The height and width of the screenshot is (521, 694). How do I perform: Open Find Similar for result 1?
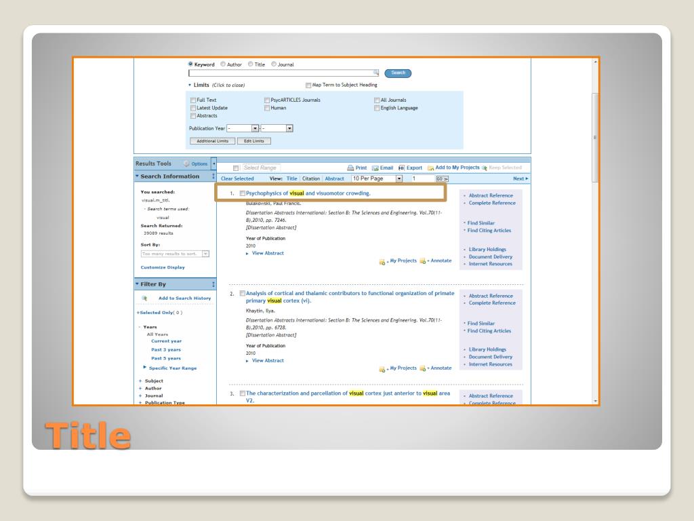[x=481, y=223]
